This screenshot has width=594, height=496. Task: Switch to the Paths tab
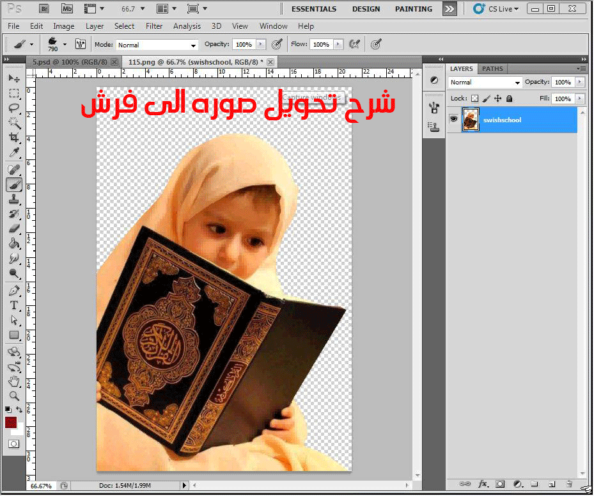click(x=492, y=68)
